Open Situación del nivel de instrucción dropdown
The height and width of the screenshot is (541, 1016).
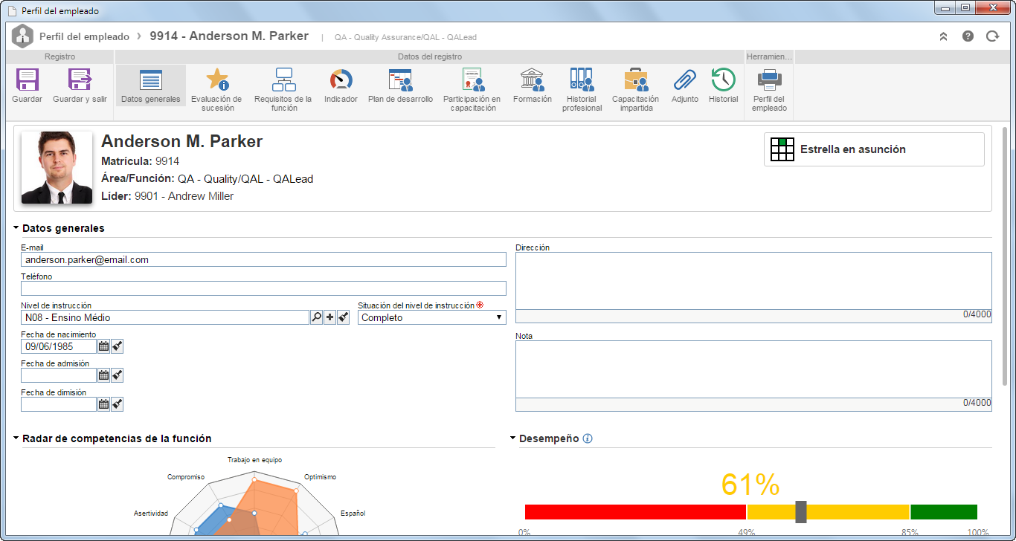pyautogui.click(x=432, y=317)
